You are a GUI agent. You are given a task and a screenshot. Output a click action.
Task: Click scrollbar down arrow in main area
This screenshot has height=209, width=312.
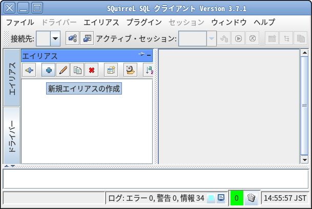pos(305,160)
